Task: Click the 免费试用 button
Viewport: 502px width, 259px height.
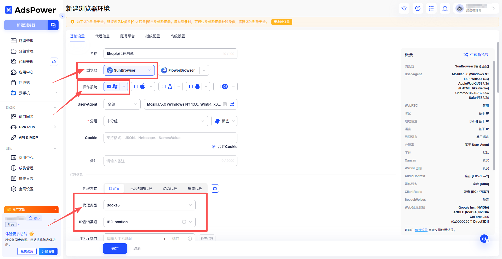Action: [27, 251]
